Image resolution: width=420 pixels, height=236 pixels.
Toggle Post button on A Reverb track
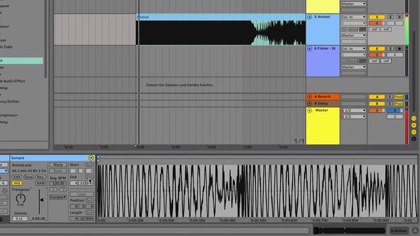tap(398, 97)
